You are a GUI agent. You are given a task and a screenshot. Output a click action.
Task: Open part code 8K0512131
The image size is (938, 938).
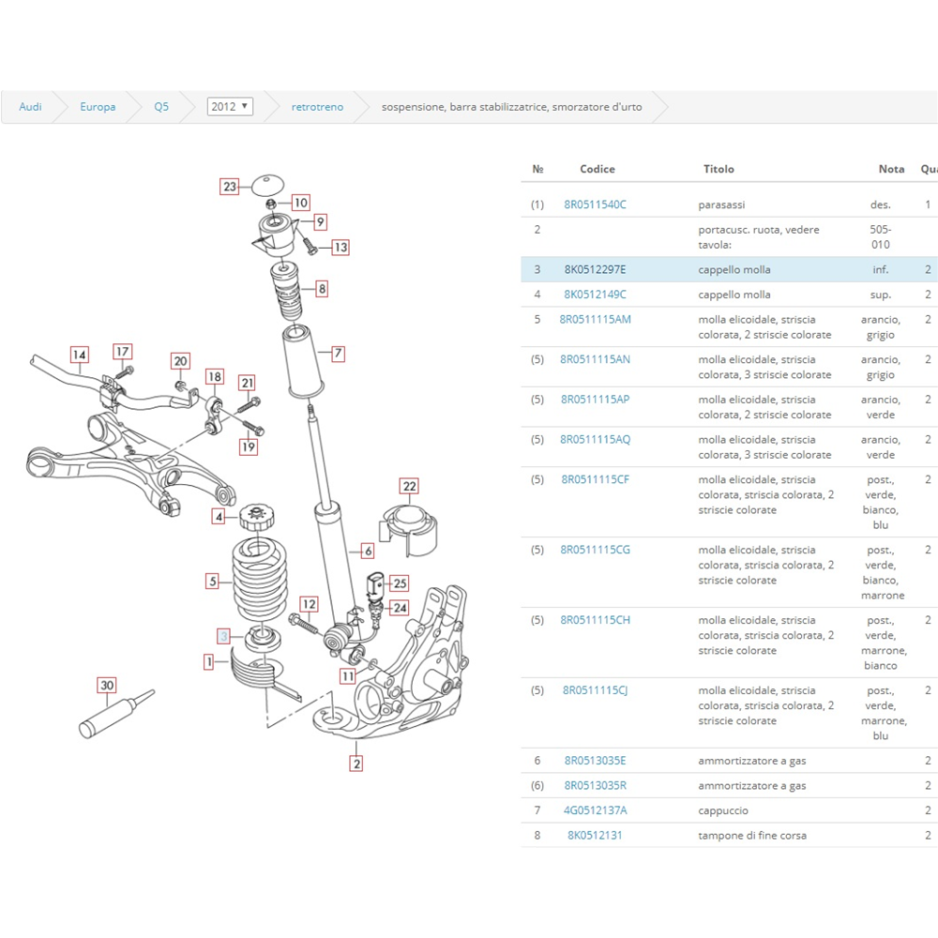pos(596,836)
